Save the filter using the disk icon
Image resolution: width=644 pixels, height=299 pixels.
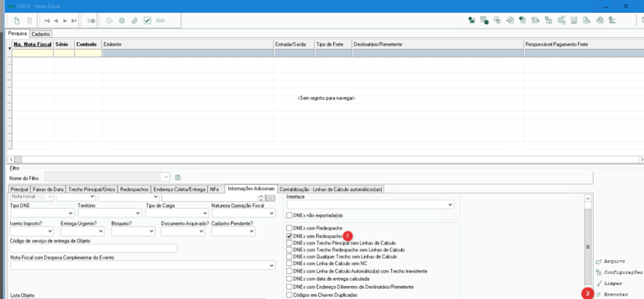click(178, 177)
